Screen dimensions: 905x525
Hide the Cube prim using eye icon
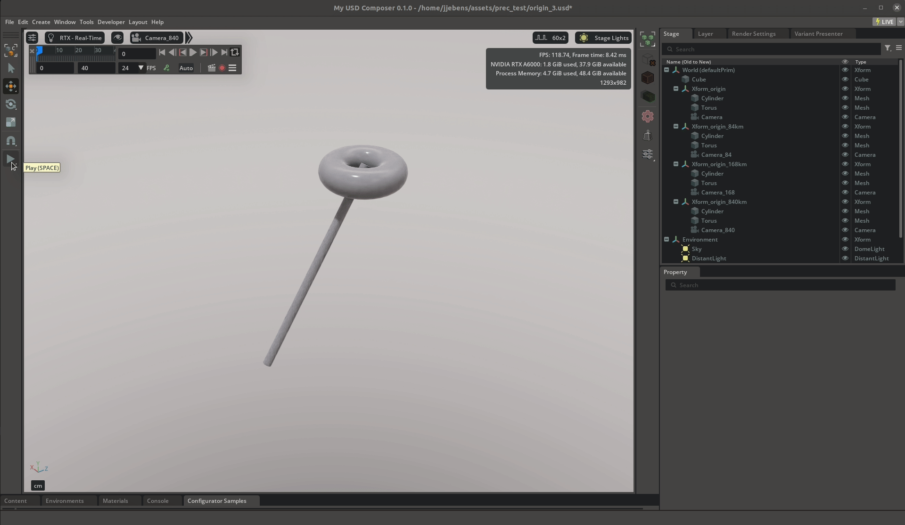(x=845, y=79)
